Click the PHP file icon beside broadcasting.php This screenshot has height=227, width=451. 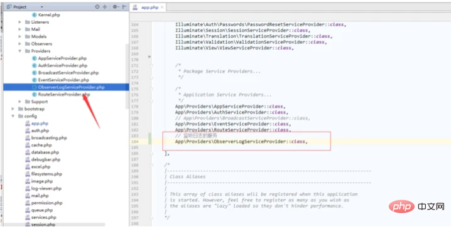click(x=28, y=138)
